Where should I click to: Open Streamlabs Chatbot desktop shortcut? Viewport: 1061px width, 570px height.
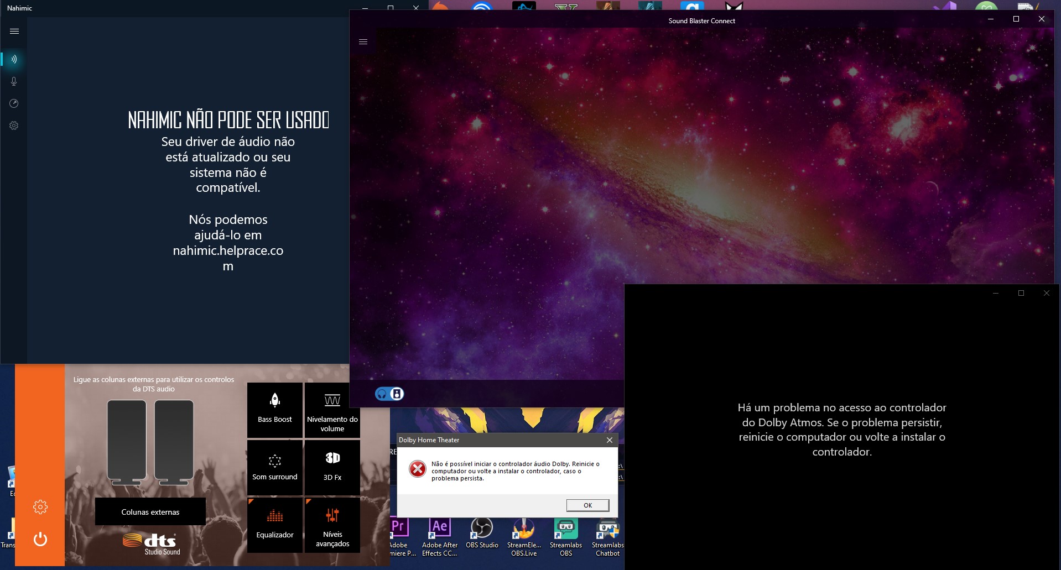[x=607, y=537]
